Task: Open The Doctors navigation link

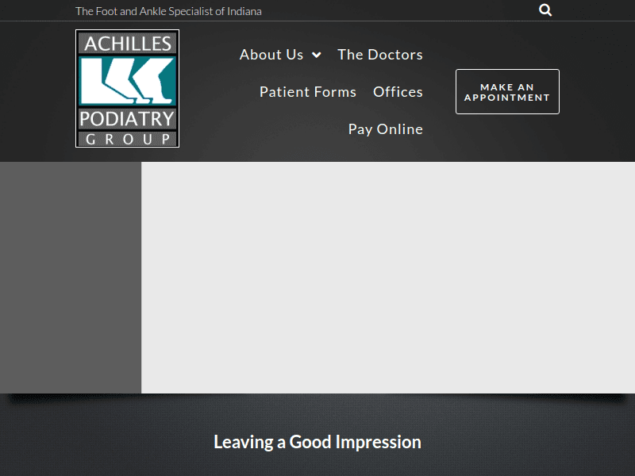Action: pyautogui.click(x=379, y=55)
